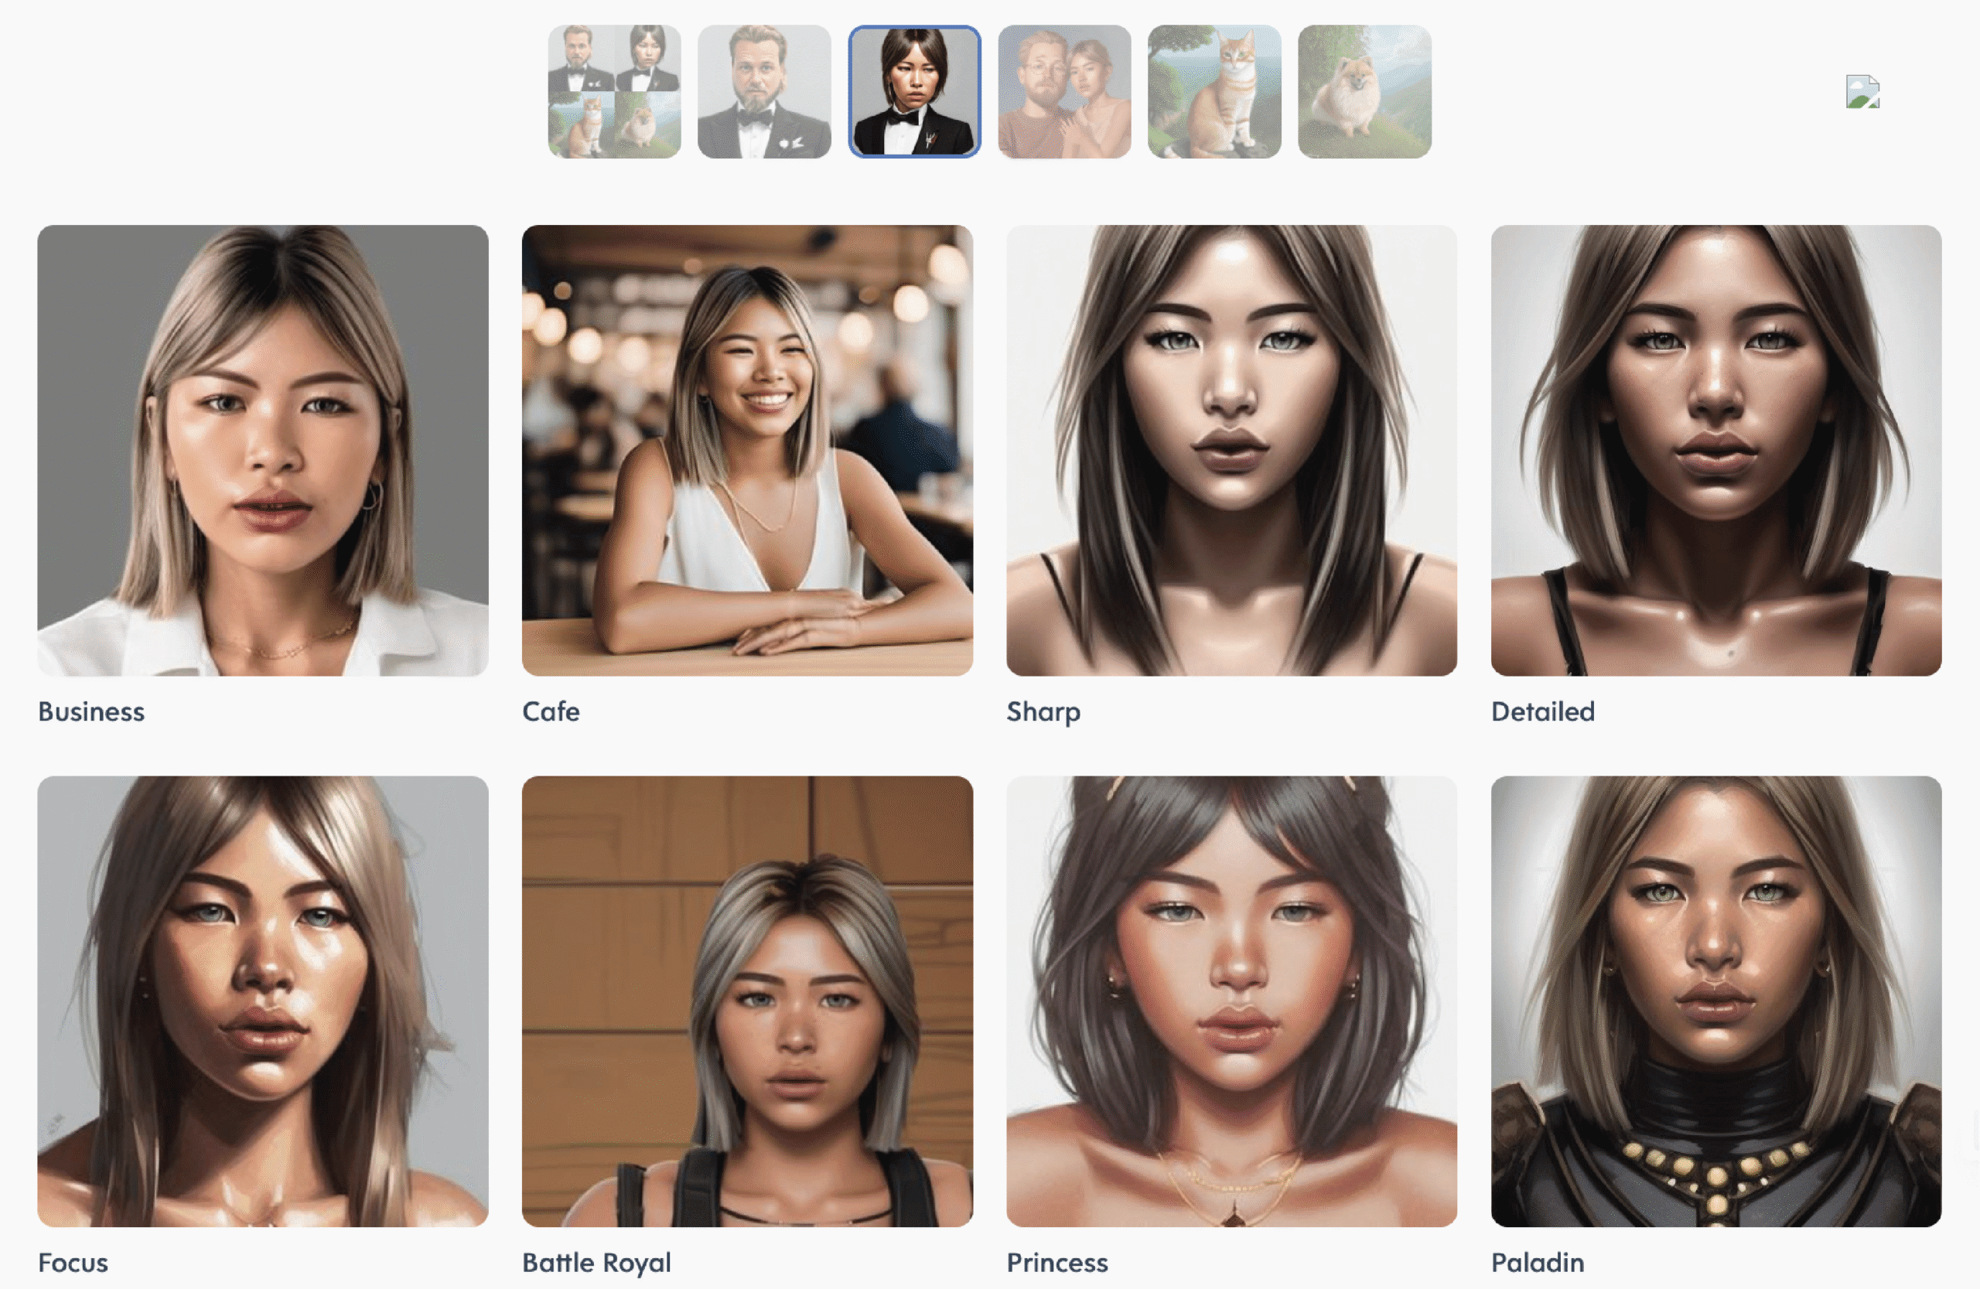Select the woman in tuxedo thumbnail
Viewport: 1980px width, 1289px height.
[914, 91]
